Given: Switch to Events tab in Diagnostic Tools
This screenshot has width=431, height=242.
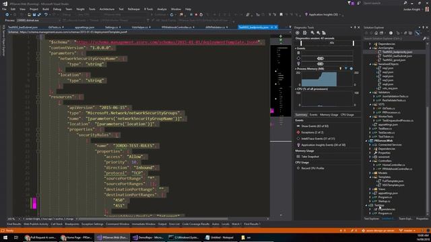Looking at the screenshot, I should 313,115.
